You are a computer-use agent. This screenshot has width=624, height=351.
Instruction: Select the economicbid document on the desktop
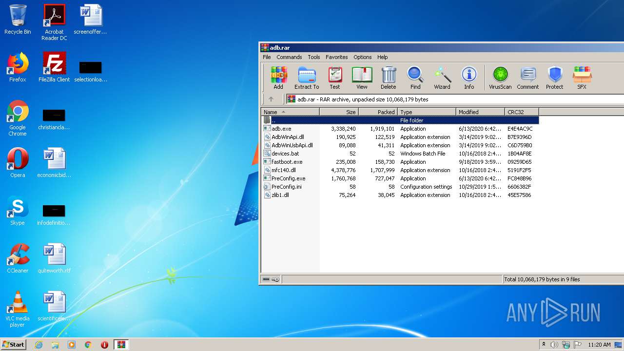[54, 163]
